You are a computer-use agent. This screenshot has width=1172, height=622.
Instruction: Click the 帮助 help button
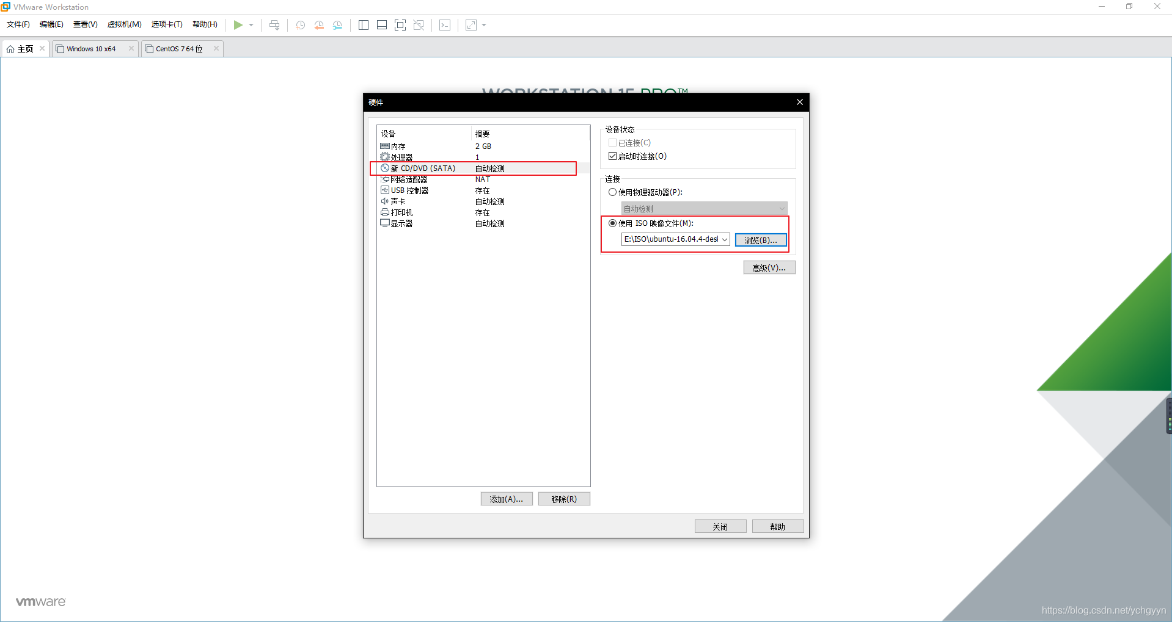pos(778,526)
